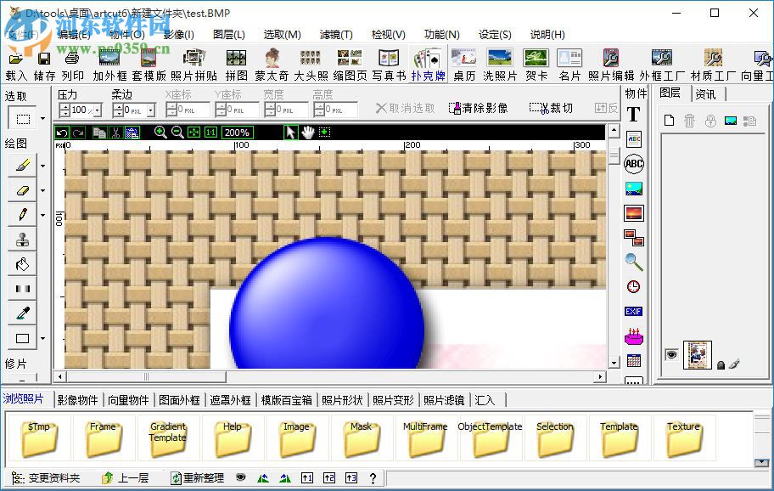Viewport: 774px width, 491px height.
Task: Increase the 压力 pressure value with the stepper
Action: click(x=64, y=105)
